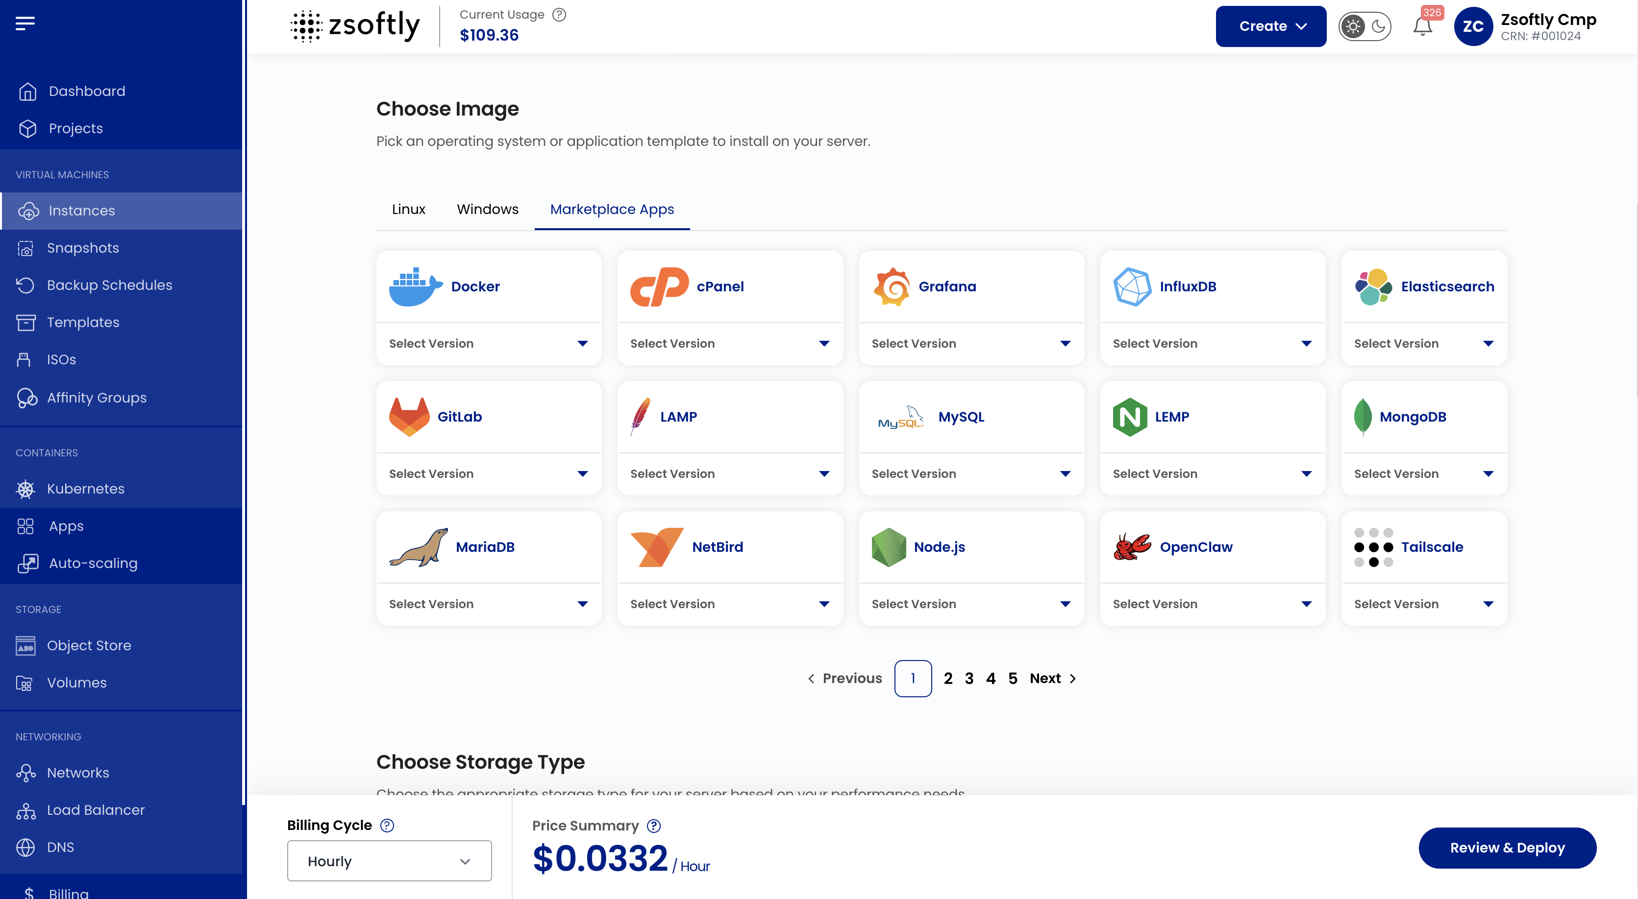The height and width of the screenshot is (899, 1638).
Task: Click the MariaDB seal logo
Action: click(x=419, y=547)
